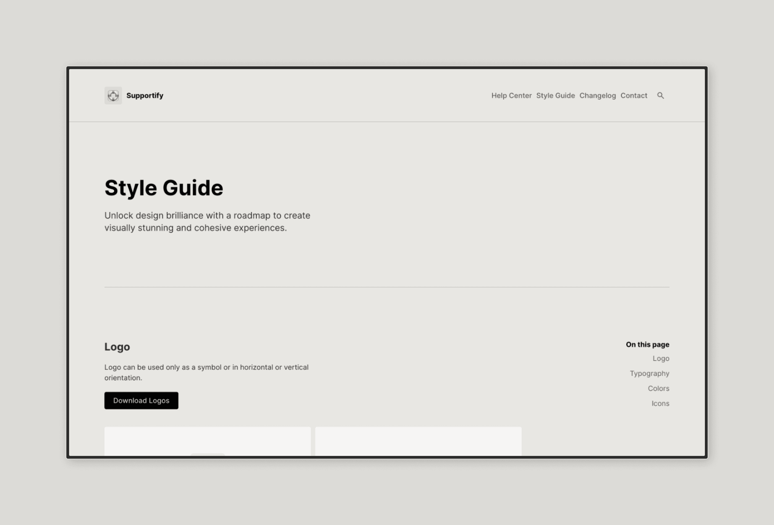Image resolution: width=774 pixels, height=525 pixels.
Task: Open the Changelog page
Action: click(598, 95)
